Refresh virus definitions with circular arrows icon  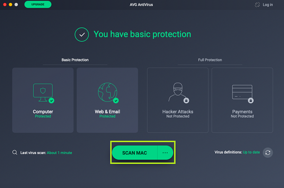tap(268, 153)
